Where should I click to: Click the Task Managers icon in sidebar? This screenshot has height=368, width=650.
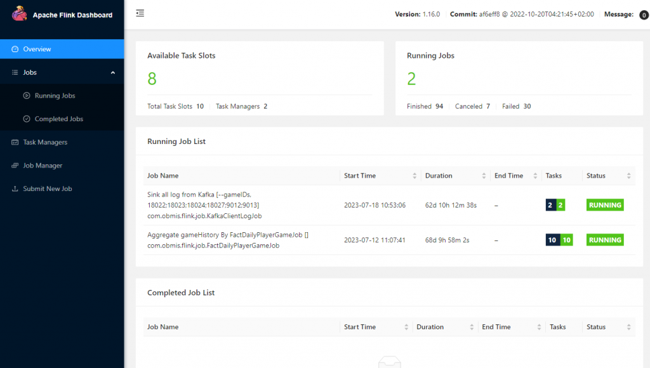(15, 143)
